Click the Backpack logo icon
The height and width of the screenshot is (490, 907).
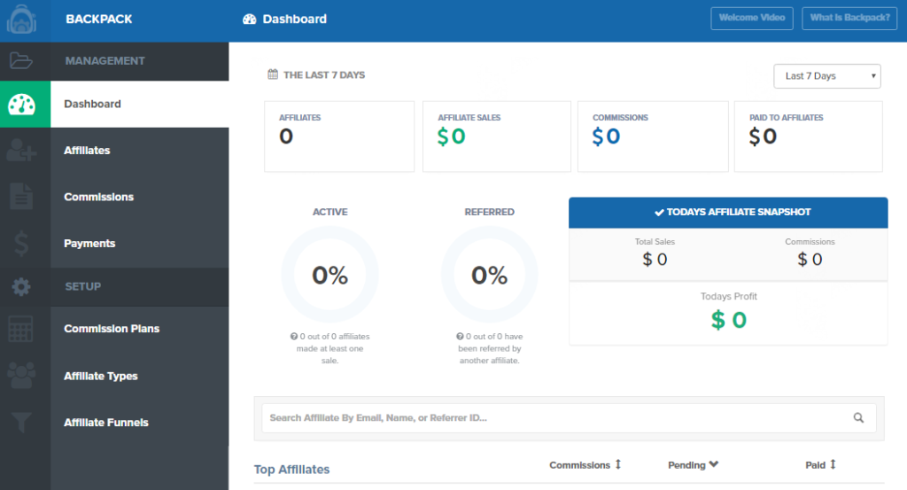click(21, 19)
